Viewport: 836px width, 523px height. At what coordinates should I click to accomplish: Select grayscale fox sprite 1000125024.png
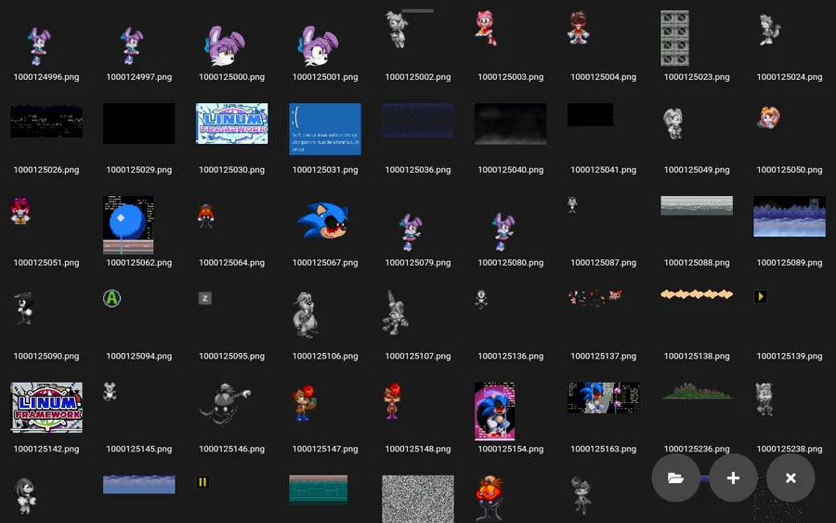pos(769,30)
